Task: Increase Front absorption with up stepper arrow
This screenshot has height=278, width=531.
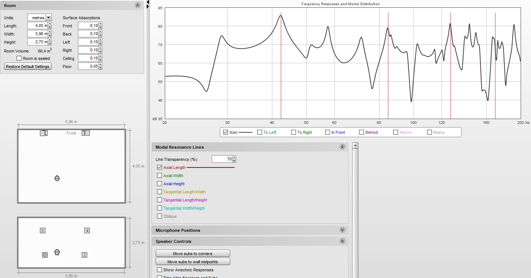Action: [x=100, y=24]
